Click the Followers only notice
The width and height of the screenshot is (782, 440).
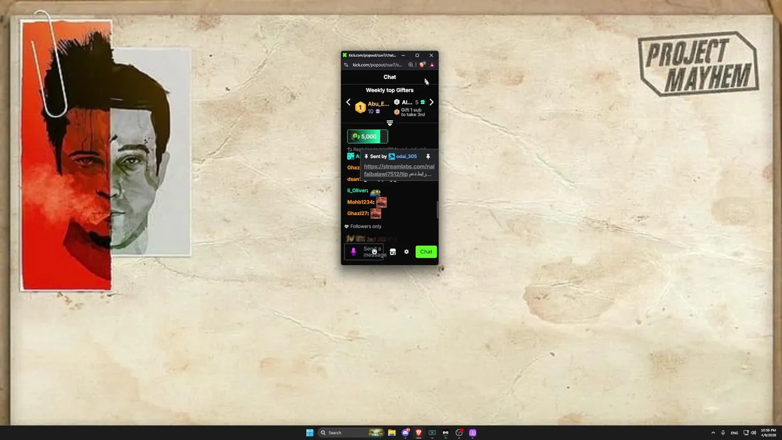363,226
